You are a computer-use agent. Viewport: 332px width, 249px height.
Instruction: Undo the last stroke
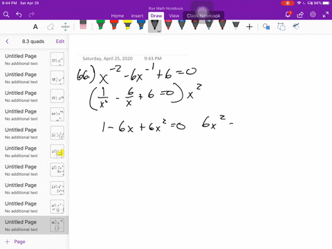point(19,15)
